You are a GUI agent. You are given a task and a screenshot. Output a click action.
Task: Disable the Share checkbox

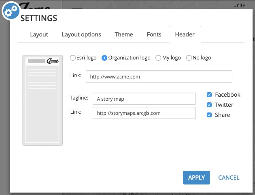click(x=209, y=115)
